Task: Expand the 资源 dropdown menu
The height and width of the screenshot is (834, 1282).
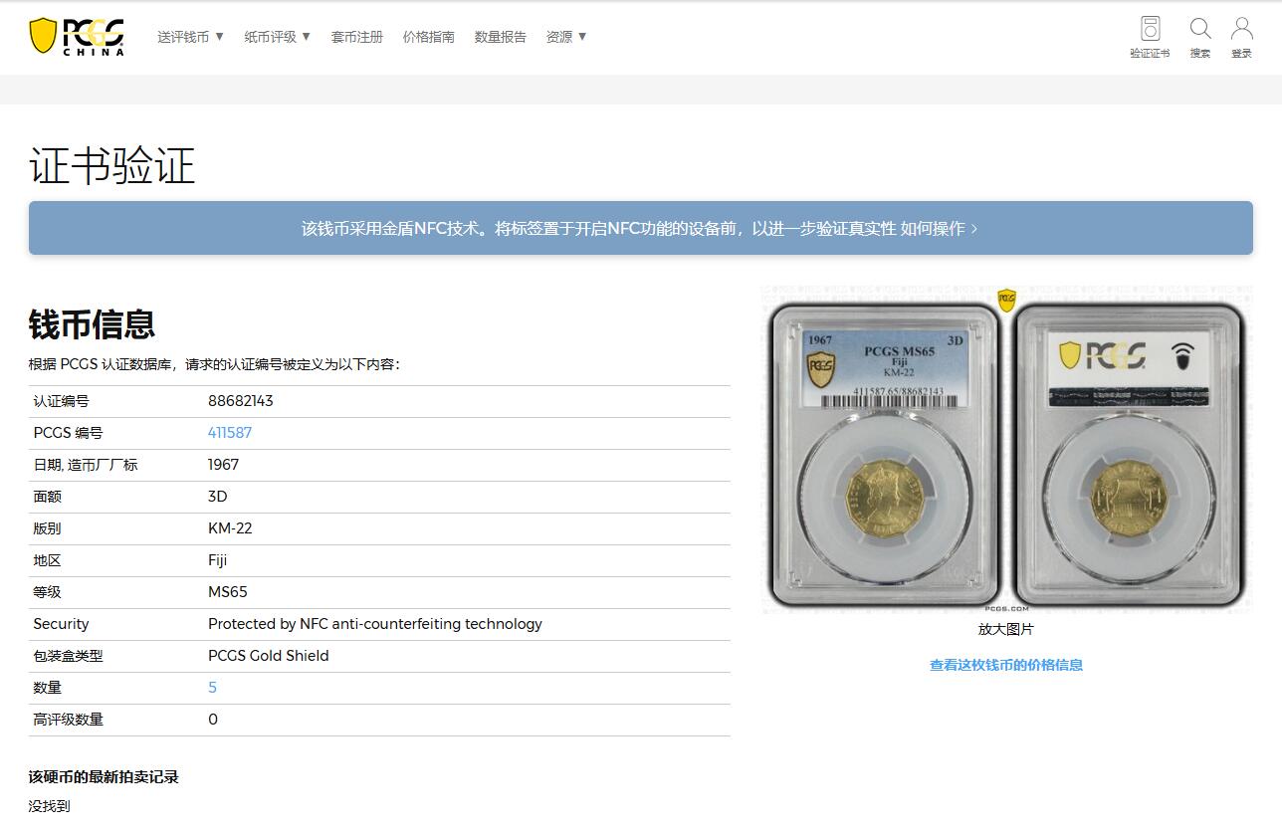Action: 566,37
